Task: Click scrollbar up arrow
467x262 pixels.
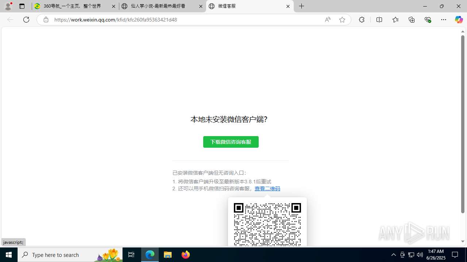Action: point(463,32)
